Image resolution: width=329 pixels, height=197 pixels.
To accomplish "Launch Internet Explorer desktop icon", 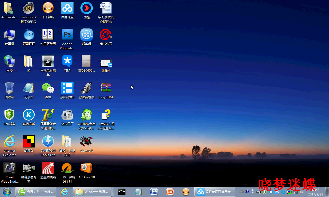I will (10, 146).
